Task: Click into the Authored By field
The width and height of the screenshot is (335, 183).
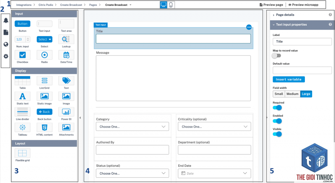Action: pos(132,150)
